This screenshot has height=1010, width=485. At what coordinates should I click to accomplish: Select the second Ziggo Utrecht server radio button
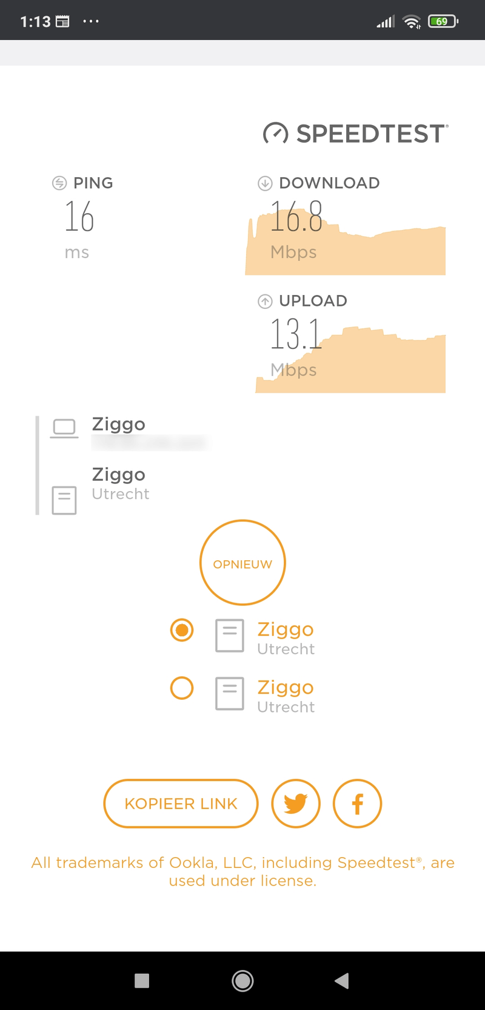182,688
